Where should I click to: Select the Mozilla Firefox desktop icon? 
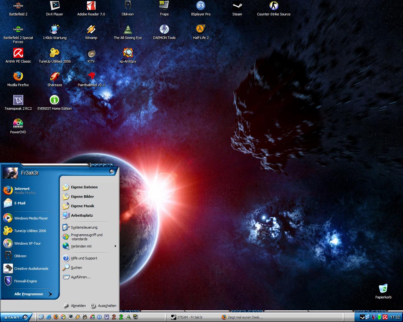pos(18,79)
